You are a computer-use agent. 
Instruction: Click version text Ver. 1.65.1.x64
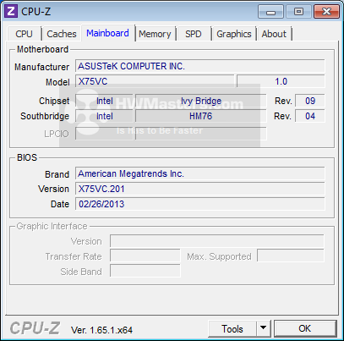pyautogui.click(x=101, y=330)
